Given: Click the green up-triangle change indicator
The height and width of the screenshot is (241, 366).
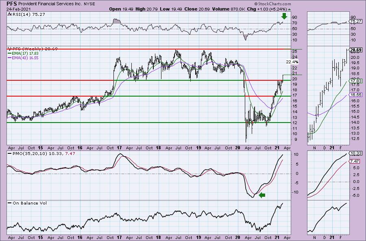Looking at the screenshot, I should [290, 10].
